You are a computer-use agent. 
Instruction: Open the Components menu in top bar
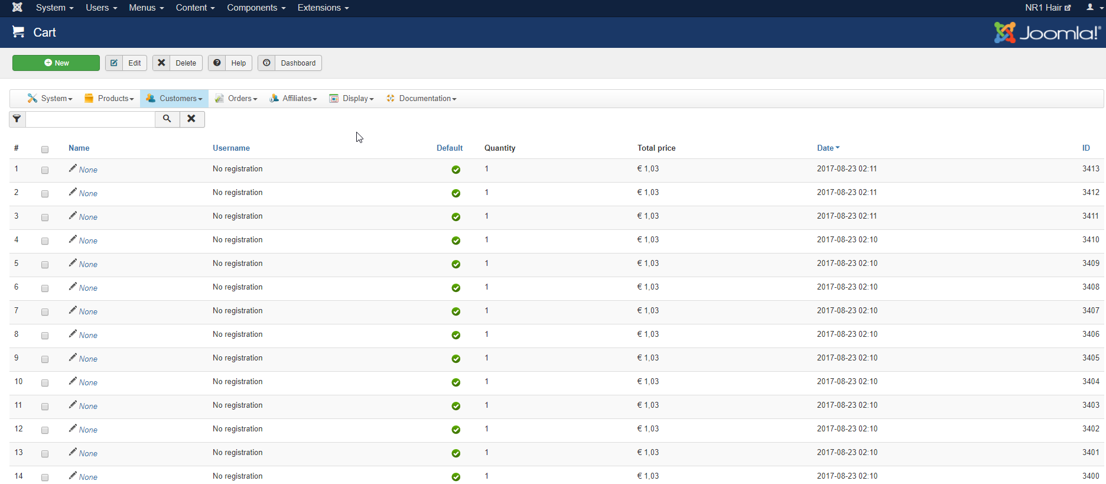click(x=256, y=8)
